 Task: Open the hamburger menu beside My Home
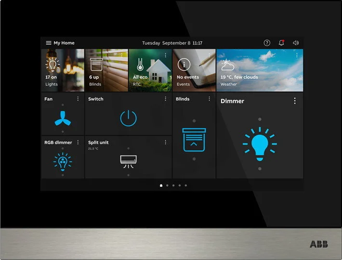(x=49, y=43)
